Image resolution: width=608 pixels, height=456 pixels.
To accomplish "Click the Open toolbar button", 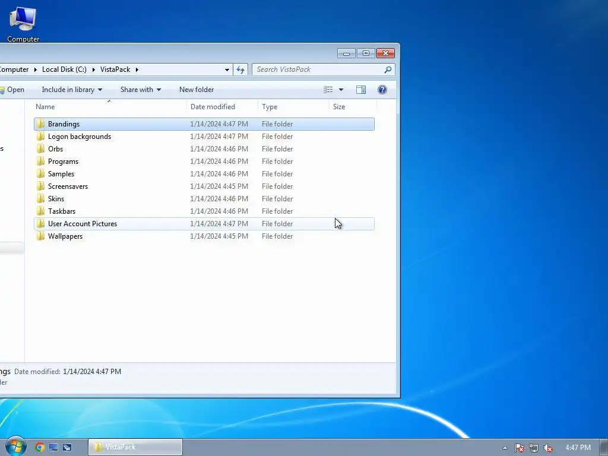I will pyautogui.click(x=12, y=90).
